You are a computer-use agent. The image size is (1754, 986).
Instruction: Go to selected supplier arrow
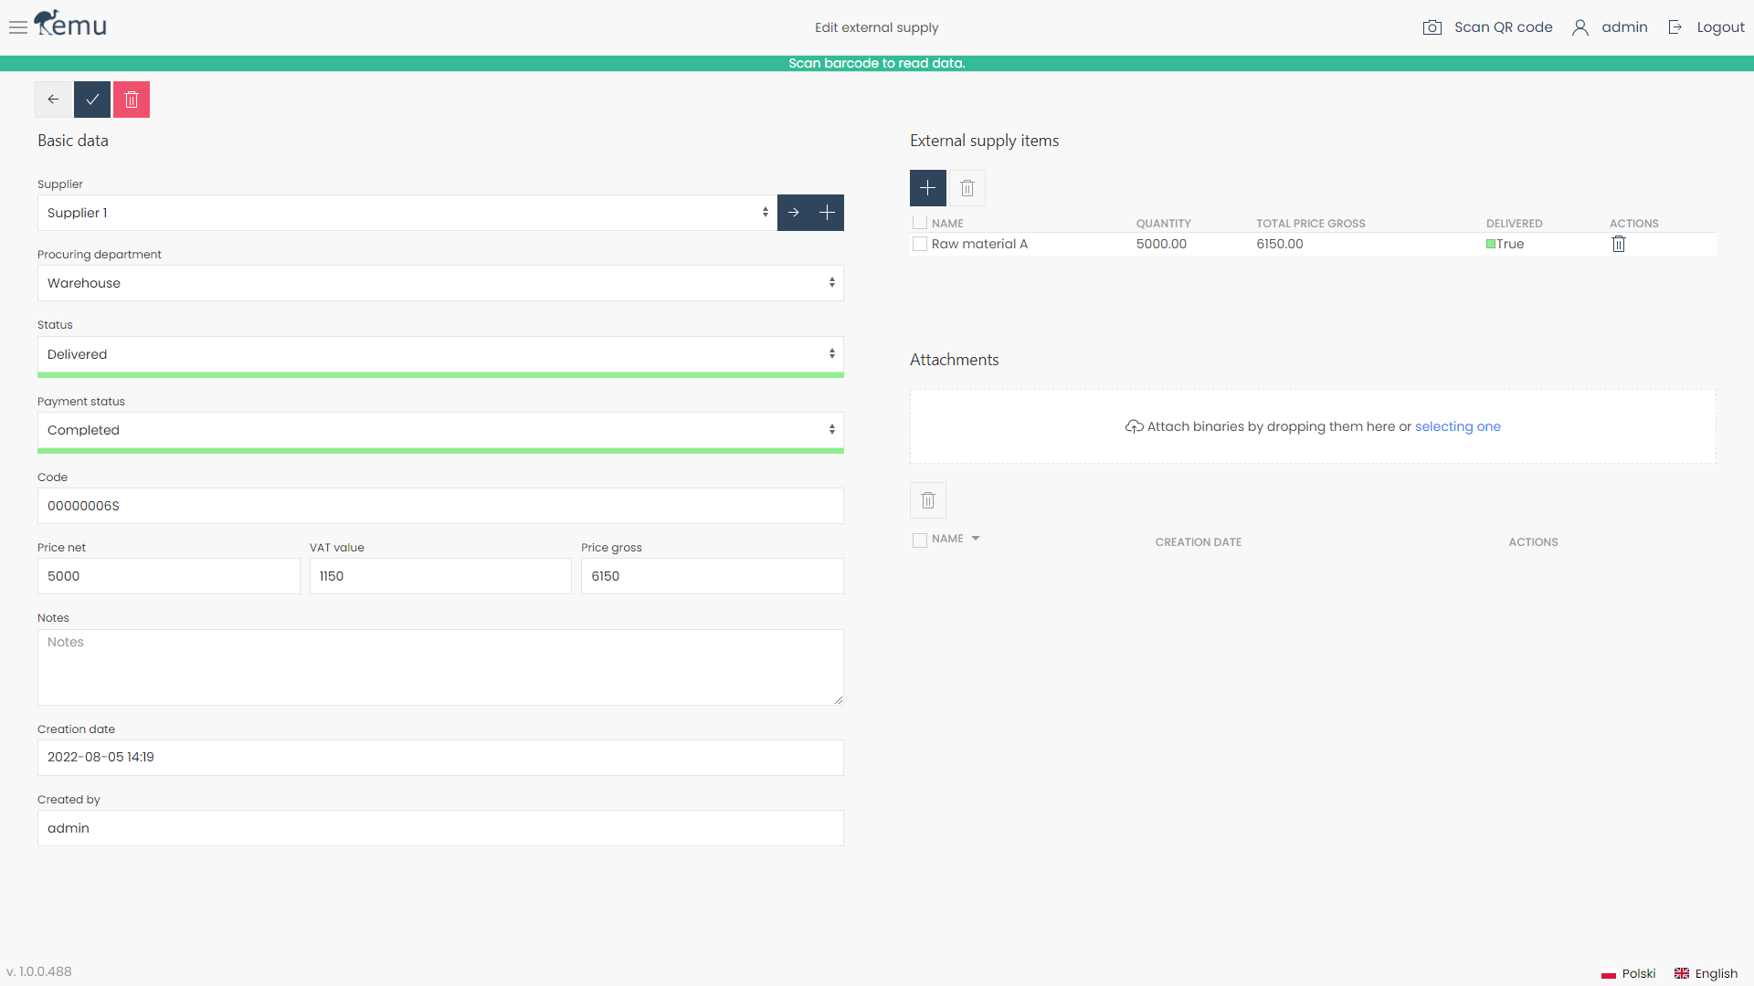794,213
